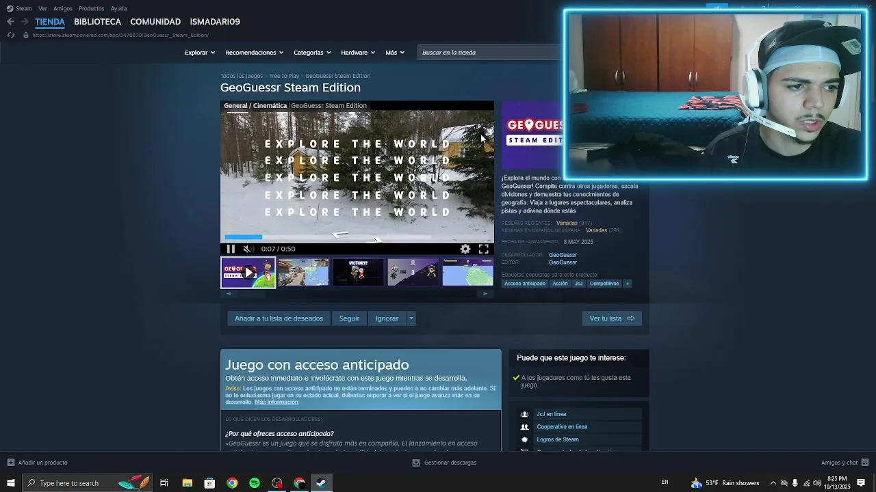Open File Explorer from the taskbar
This screenshot has width=876, height=492.
[x=187, y=483]
